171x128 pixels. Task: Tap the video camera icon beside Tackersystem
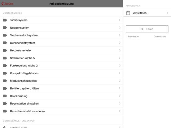pyautogui.click(x=5, y=20)
